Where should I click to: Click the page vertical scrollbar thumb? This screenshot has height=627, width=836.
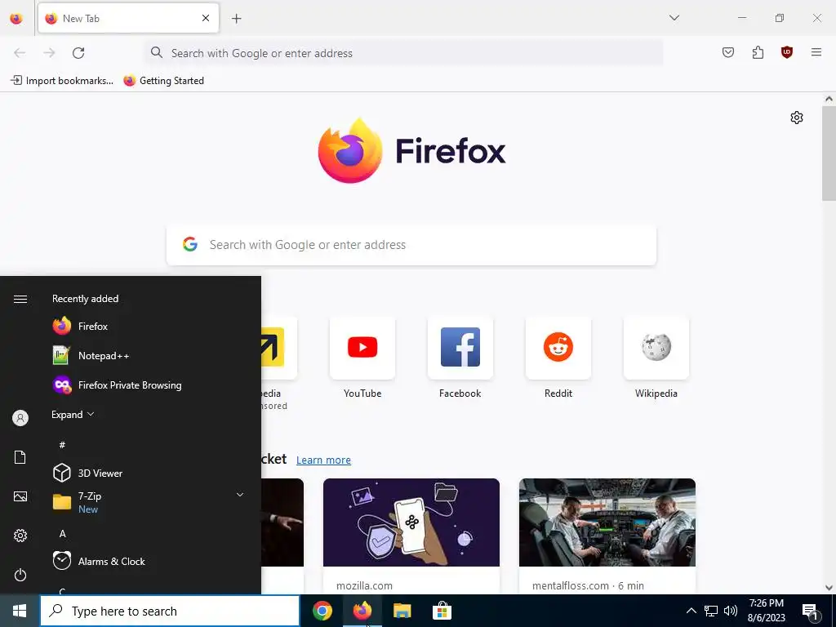click(x=829, y=153)
